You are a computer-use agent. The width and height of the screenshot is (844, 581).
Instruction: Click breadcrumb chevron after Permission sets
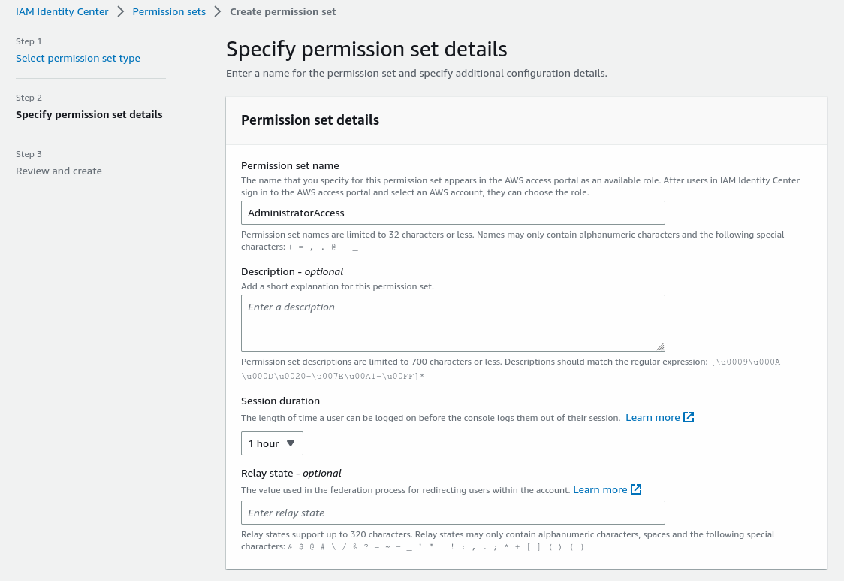pos(218,11)
